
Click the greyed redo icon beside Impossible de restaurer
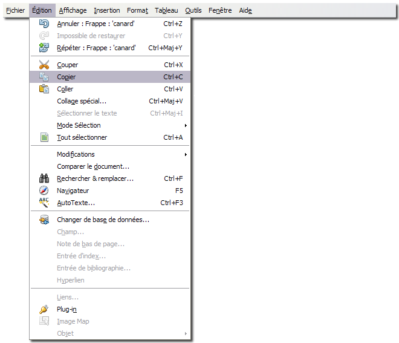[x=44, y=36]
